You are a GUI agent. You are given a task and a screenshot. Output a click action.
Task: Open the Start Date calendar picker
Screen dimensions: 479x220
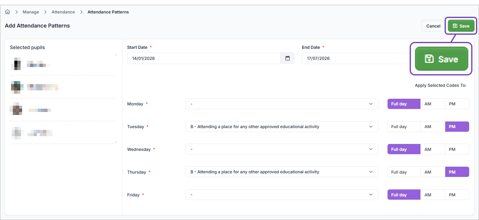click(x=287, y=58)
